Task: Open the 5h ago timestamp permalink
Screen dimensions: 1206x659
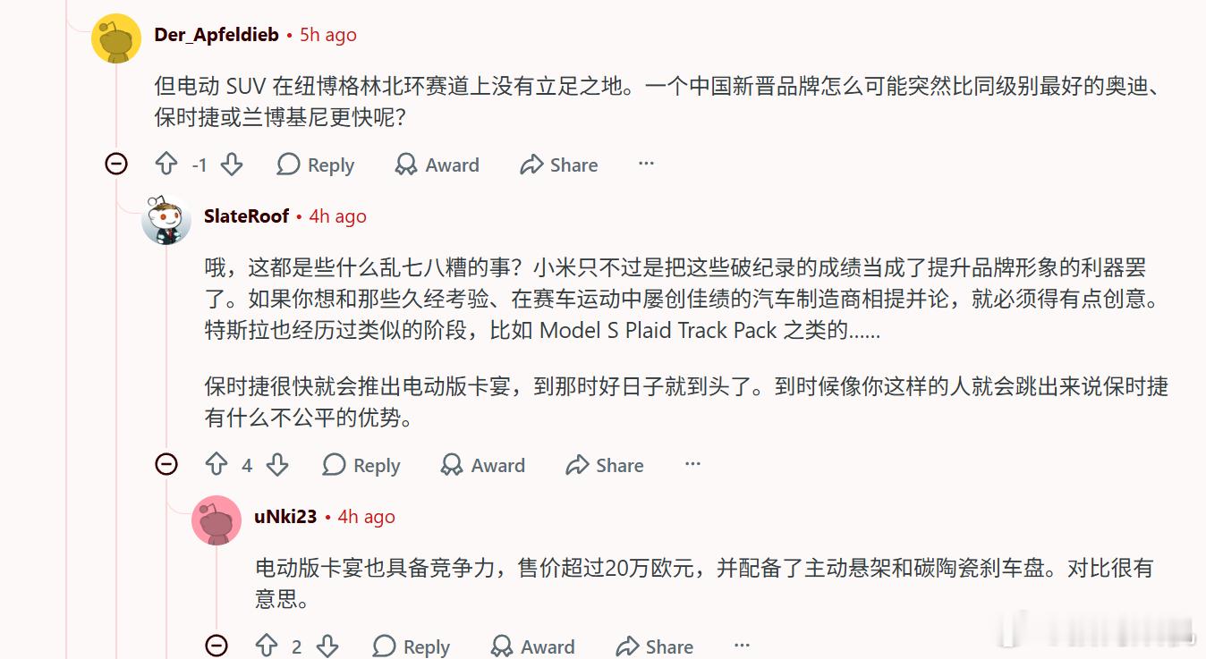Action: click(x=328, y=35)
